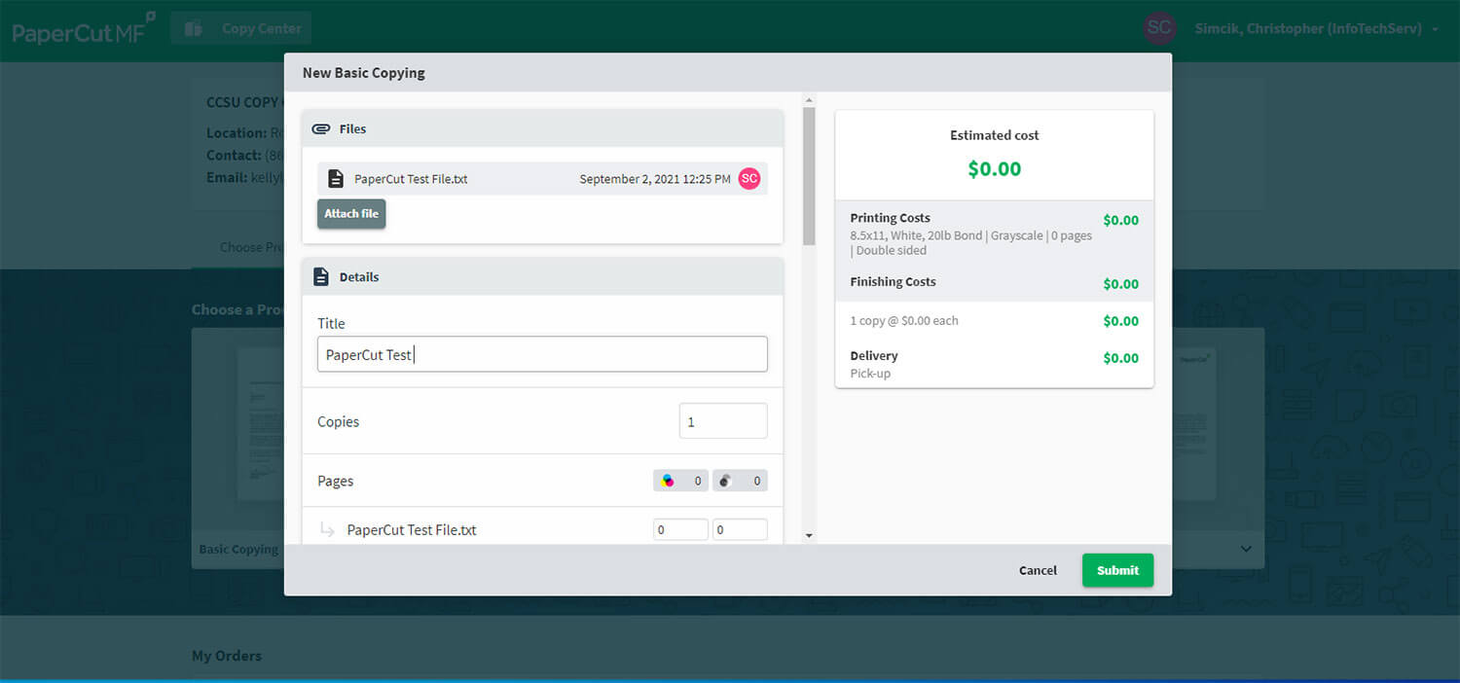This screenshot has height=683, width=1460.
Task: Click the Simcik, Christopher user name
Action: [x=1308, y=29]
